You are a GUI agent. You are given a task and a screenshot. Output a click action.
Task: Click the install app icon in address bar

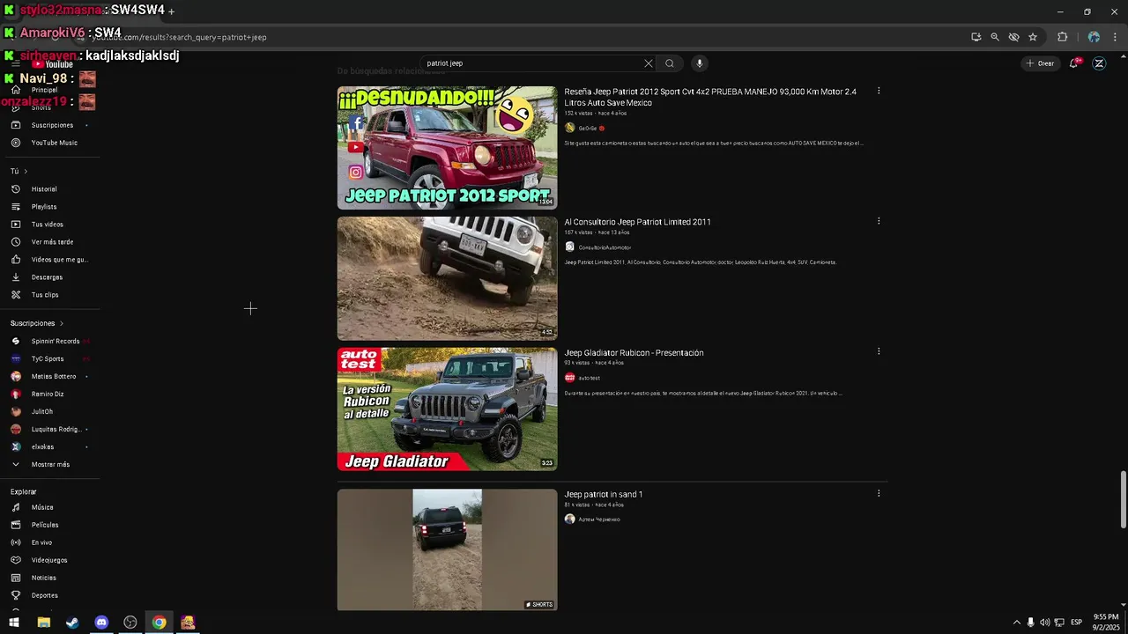pos(976,37)
